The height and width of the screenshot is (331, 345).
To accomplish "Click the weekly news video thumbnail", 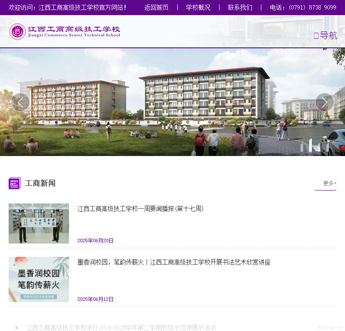I will pos(38,223).
